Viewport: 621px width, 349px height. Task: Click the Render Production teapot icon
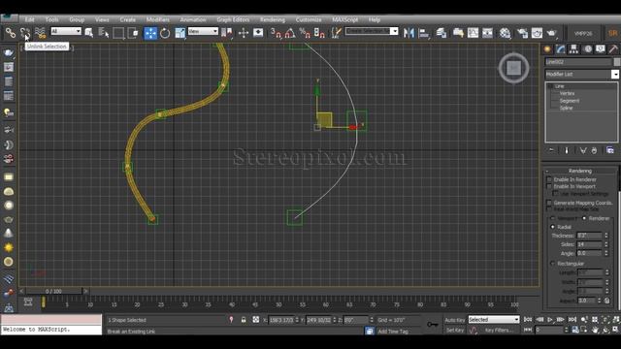tap(552, 33)
